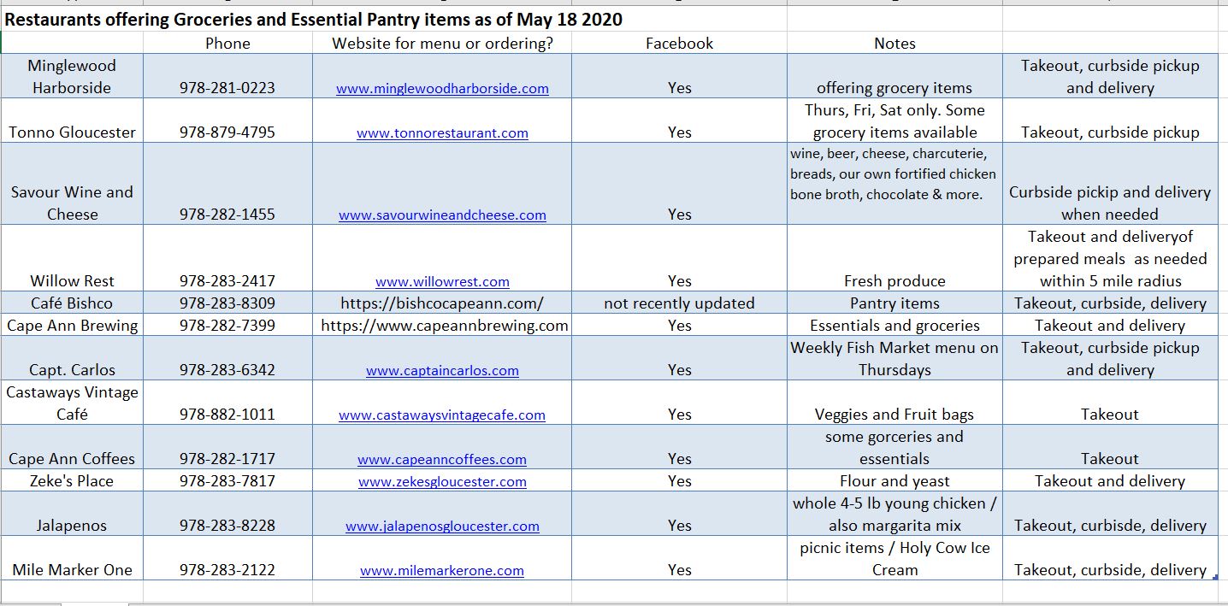Select the Notes header cell

point(894,44)
